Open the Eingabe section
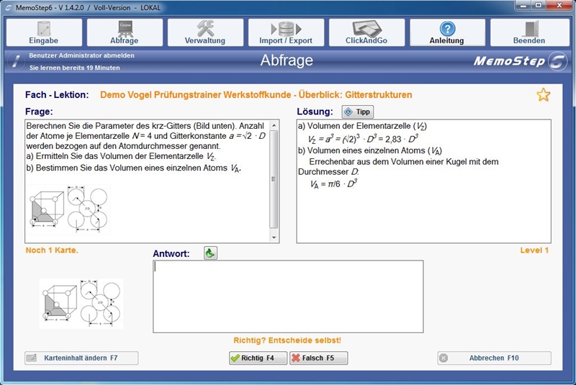This screenshot has width=576, height=385. click(44, 32)
